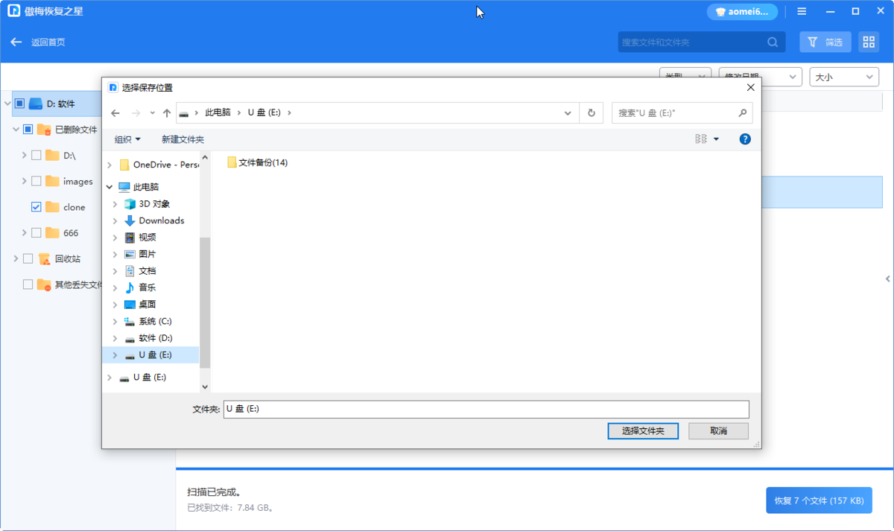The width and height of the screenshot is (894, 531).
Task: Check the images folder checkbox
Action: [x=36, y=181]
